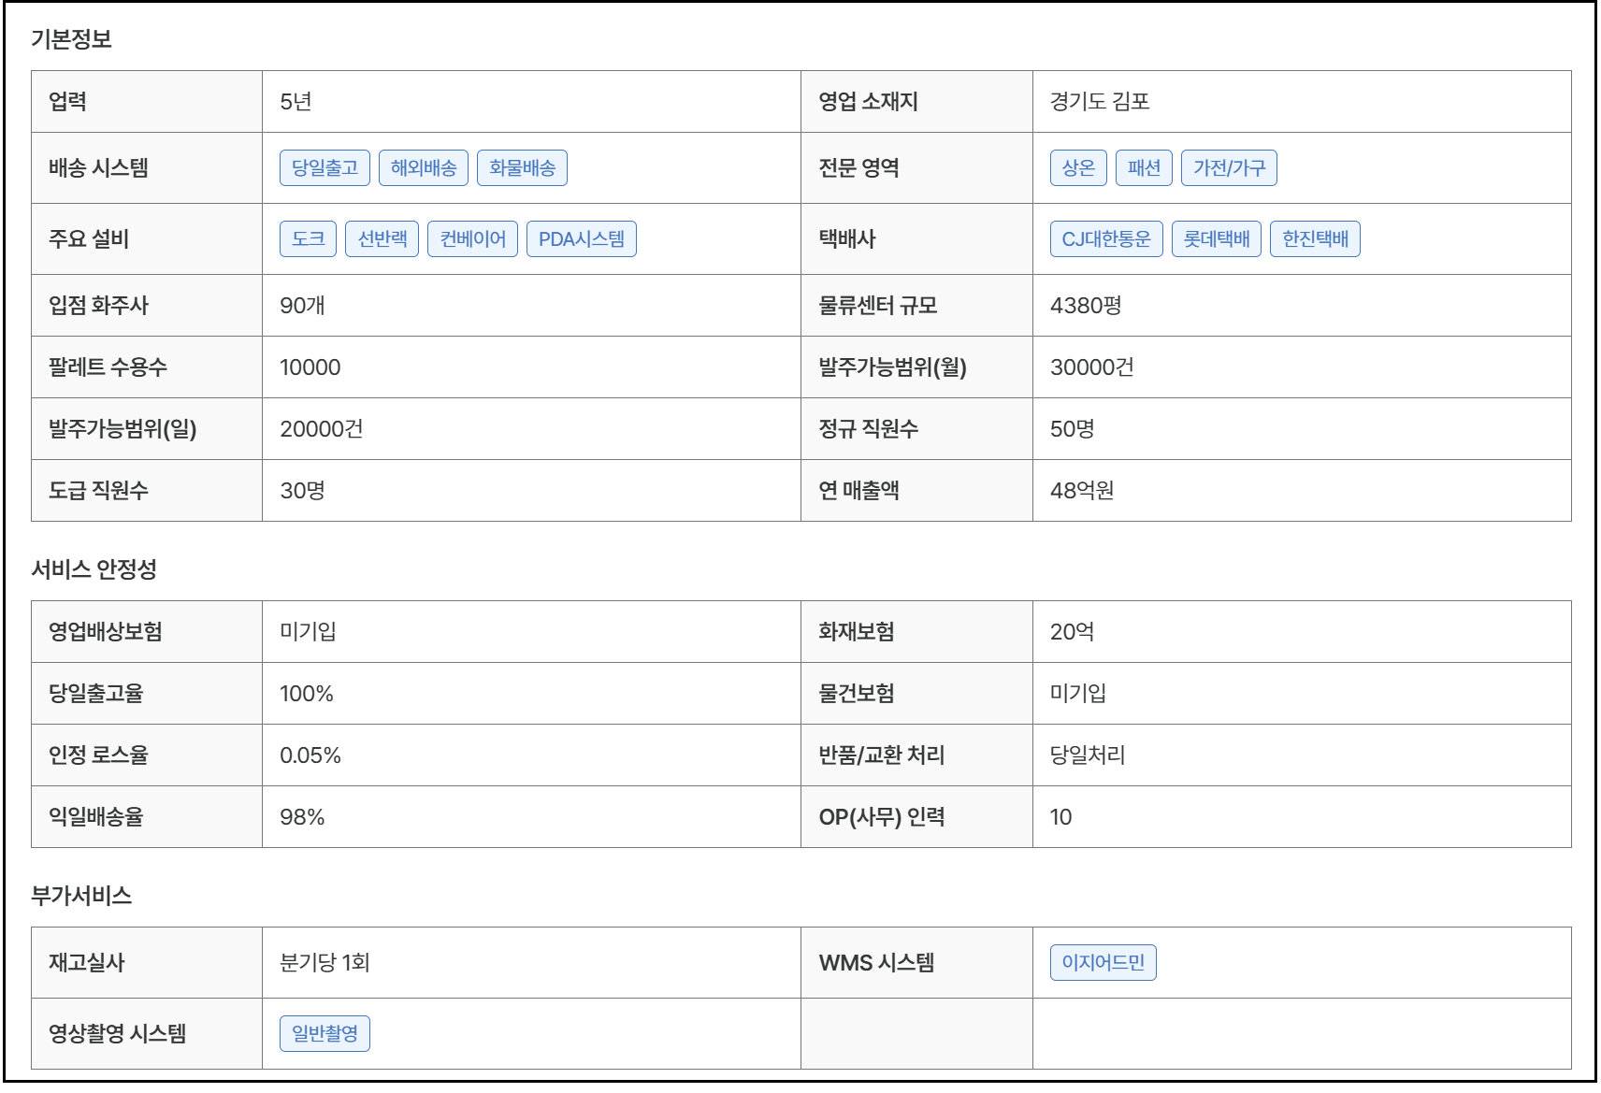This screenshot has width=1601, height=1093.
Task: Select the 가전/가구 tag
Action: click(x=1229, y=168)
